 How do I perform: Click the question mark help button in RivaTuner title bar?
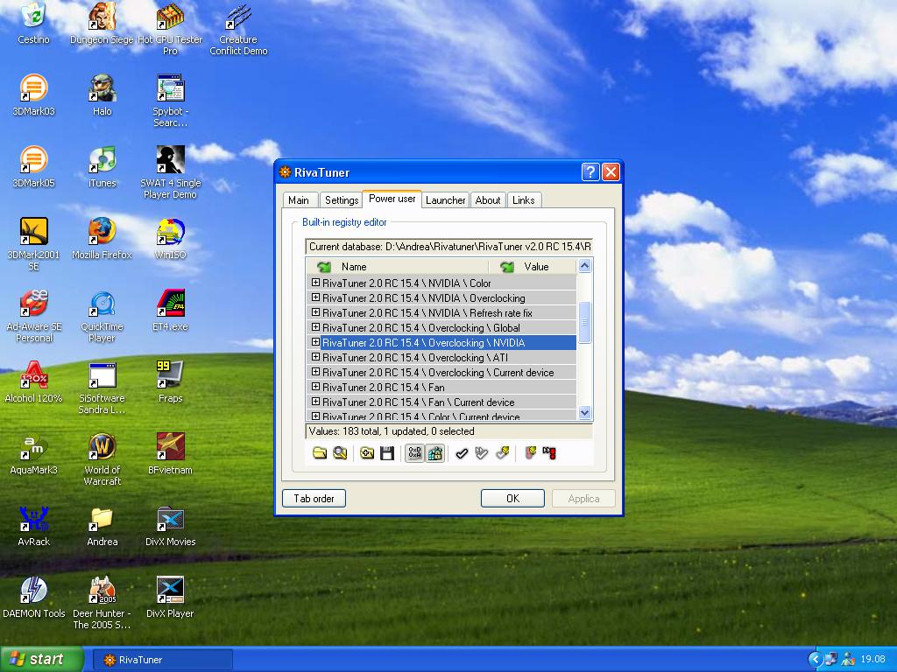point(590,172)
